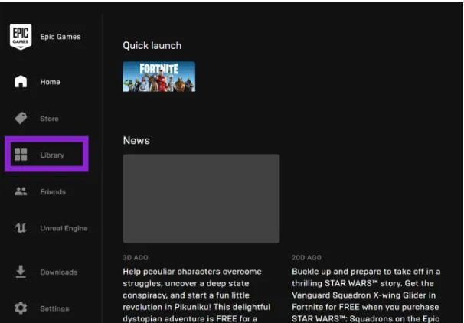
Task: Click the Settings gear icon
Action: click(21, 308)
